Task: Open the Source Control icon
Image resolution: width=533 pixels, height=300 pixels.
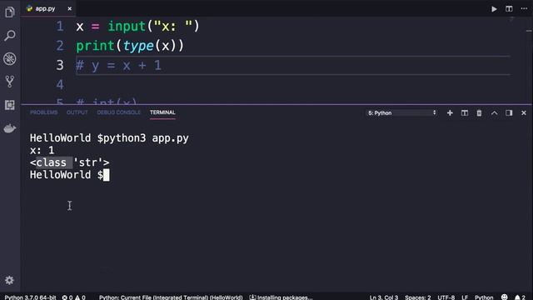Action: (9, 82)
